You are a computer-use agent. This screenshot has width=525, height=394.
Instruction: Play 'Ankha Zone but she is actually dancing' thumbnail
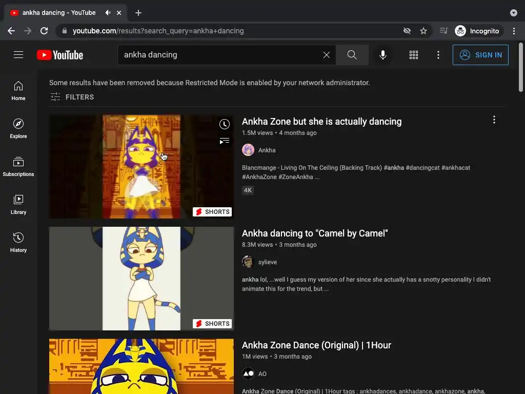tap(142, 167)
